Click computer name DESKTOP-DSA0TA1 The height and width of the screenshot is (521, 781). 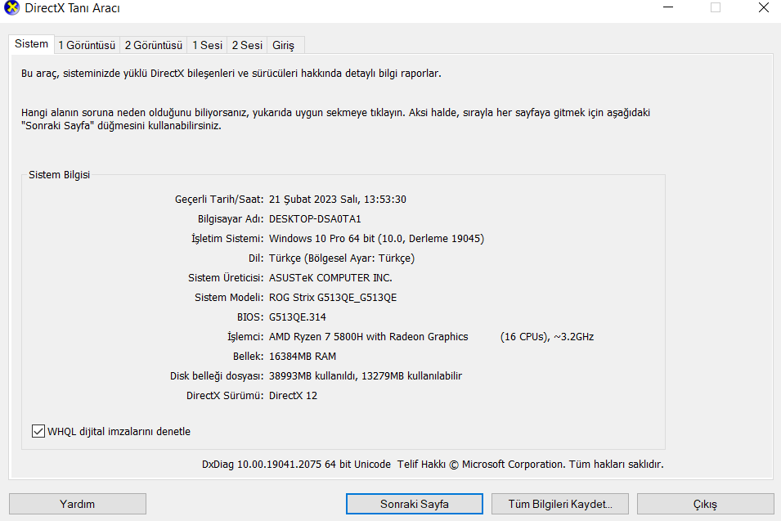[315, 218]
